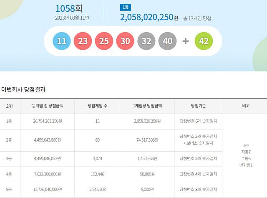Click the blue 1등 badge
The width and height of the screenshot is (267, 198).
pos(125,7)
